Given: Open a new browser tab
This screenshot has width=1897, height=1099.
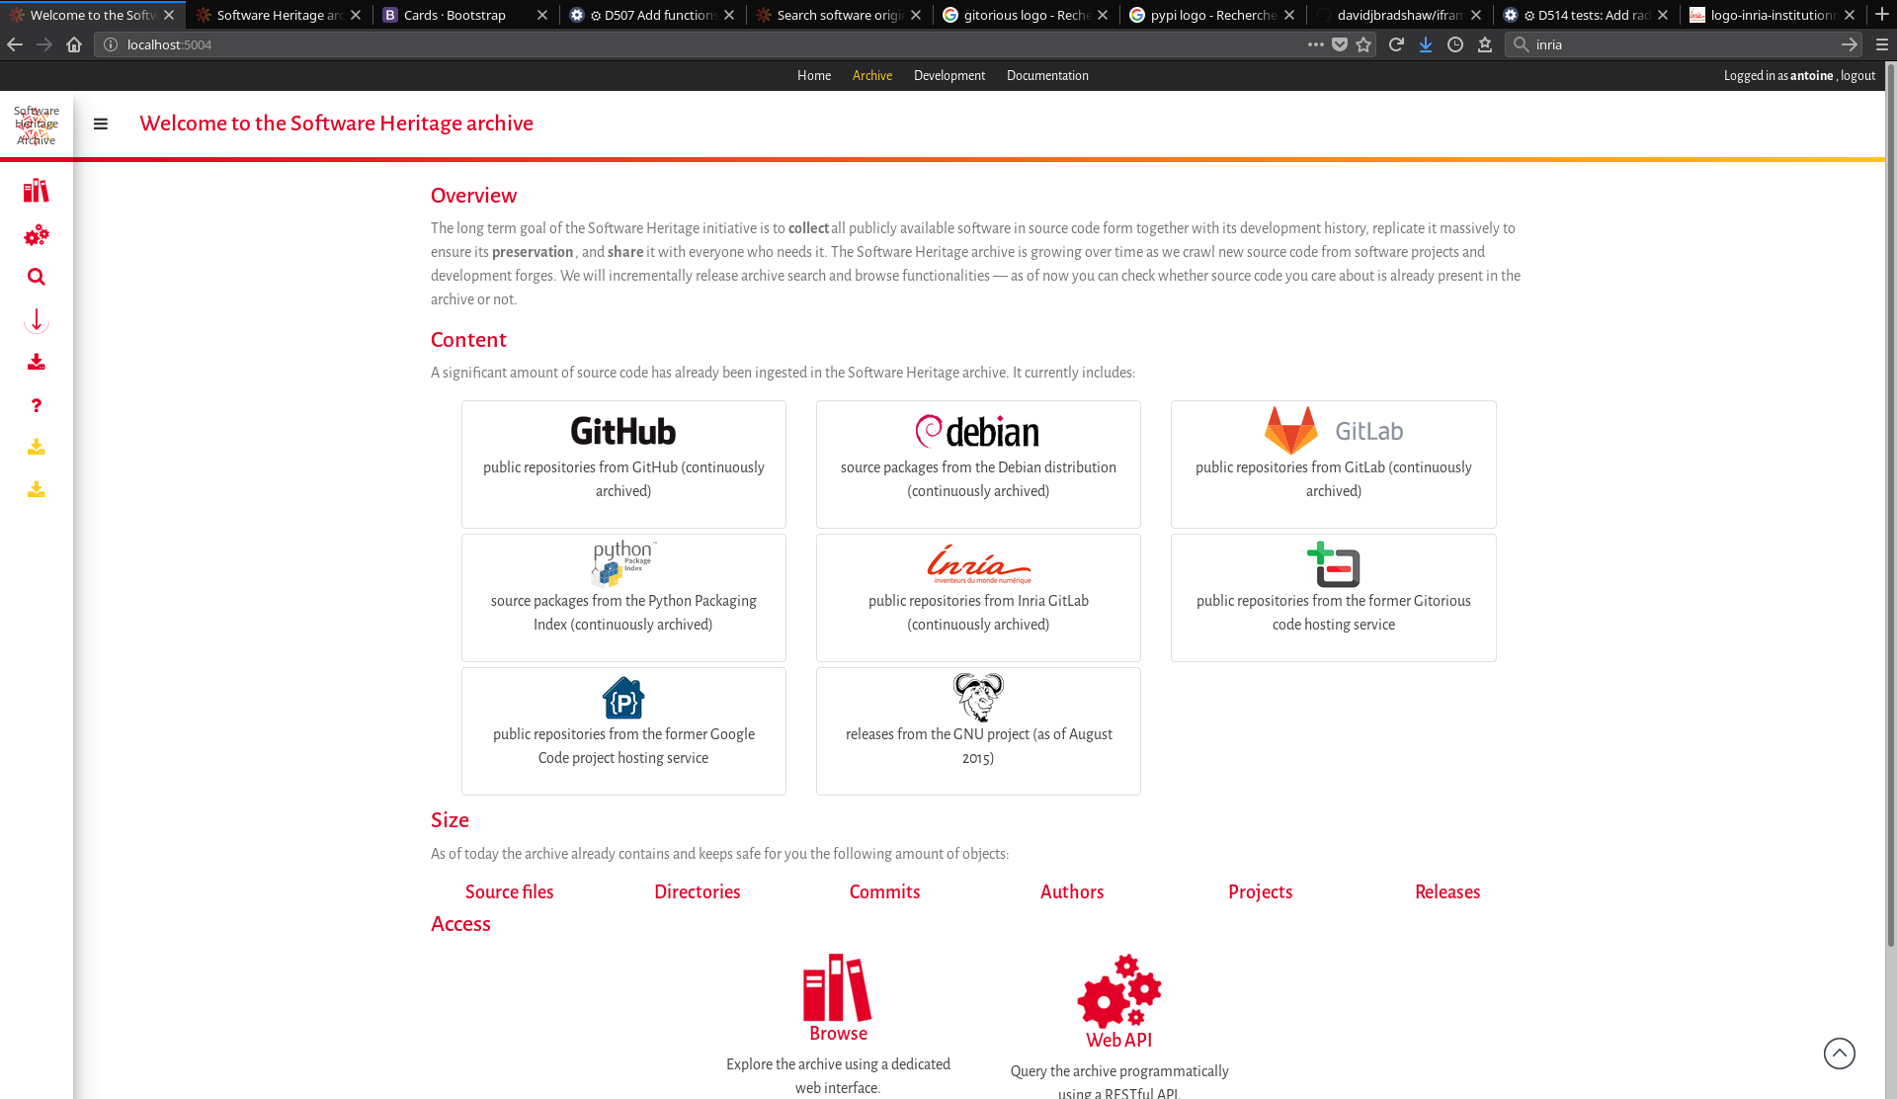Looking at the screenshot, I should pos(1882,15).
